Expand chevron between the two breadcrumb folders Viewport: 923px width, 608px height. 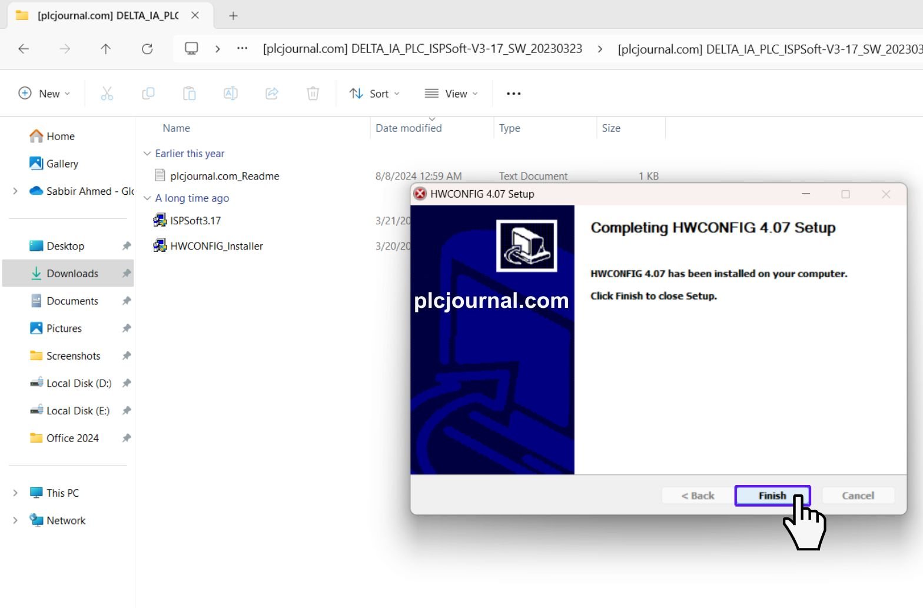pyautogui.click(x=600, y=49)
